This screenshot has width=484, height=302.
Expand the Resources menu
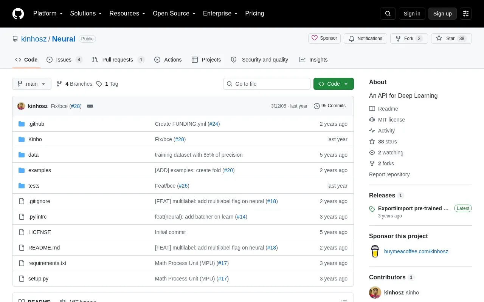(x=127, y=14)
